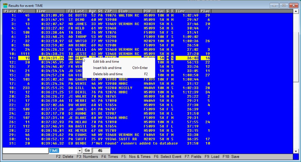Maximize the Results window
Viewport: 301px width, 162px height.
click(284, 6)
